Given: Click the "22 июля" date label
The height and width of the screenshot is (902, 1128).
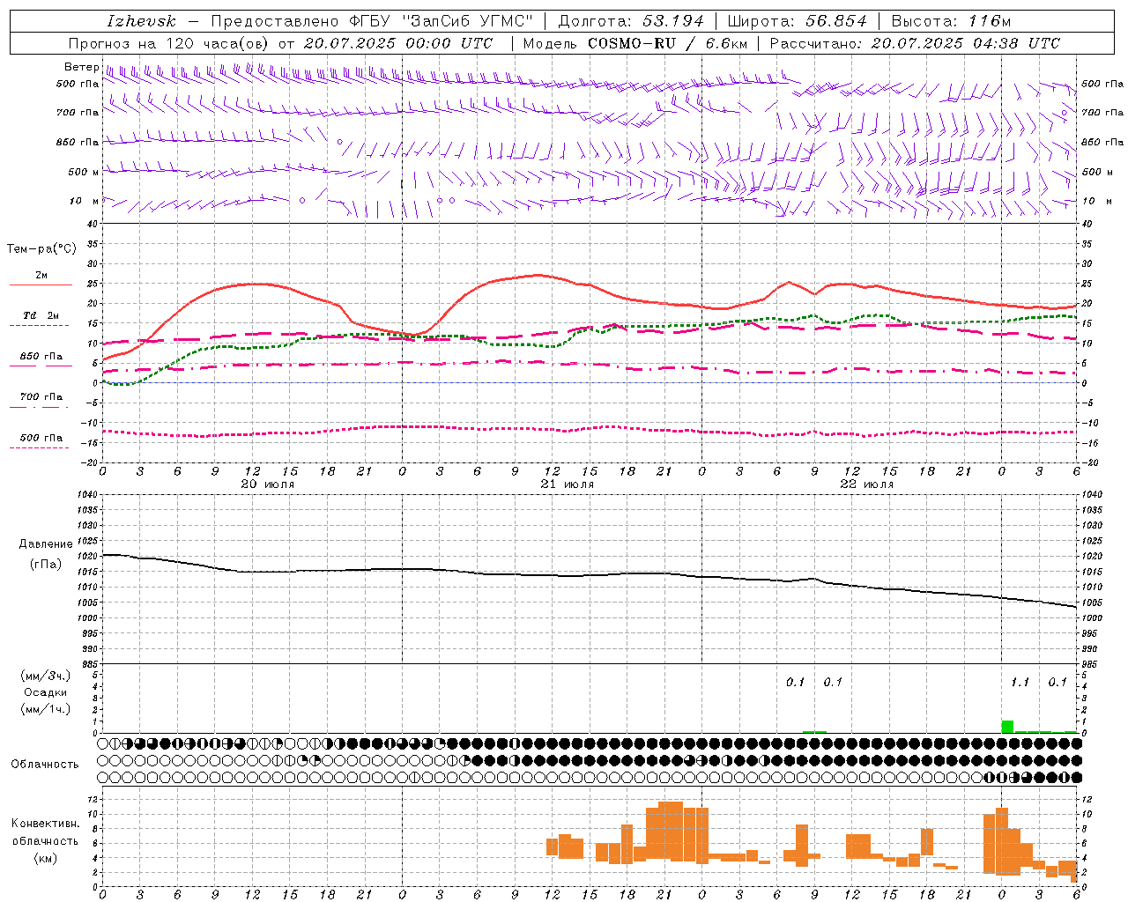Looking at the screenshot, I should pyautogui.click(x=867, y=484).
